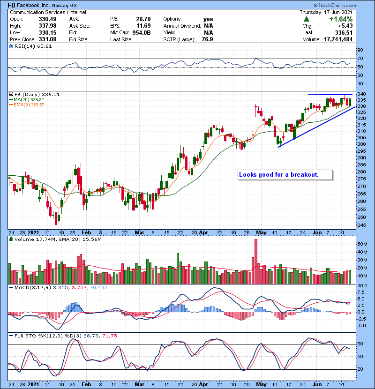
Task: Click the EMA(8) orange line legend marker
Action: click(x=10, y=105)
